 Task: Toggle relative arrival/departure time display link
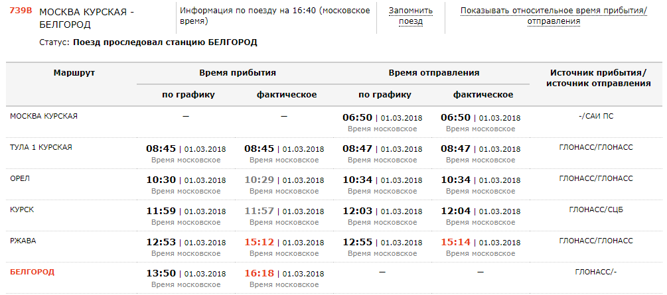pyautogui.click(x=554, y=16)
